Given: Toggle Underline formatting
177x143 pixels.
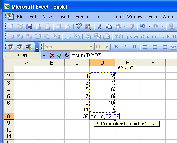Looking at the screenshot, I should (x=134, y=47).
